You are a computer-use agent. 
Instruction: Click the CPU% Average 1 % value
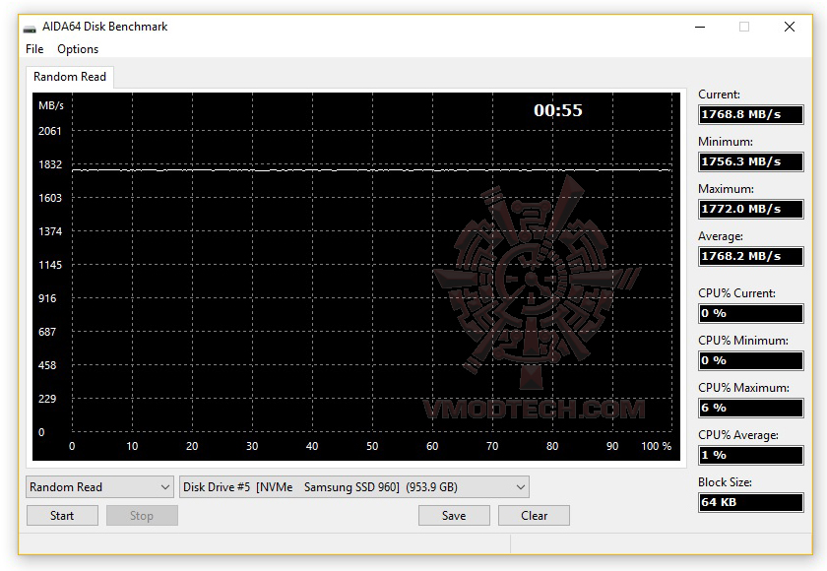click(x=750, y=455)
